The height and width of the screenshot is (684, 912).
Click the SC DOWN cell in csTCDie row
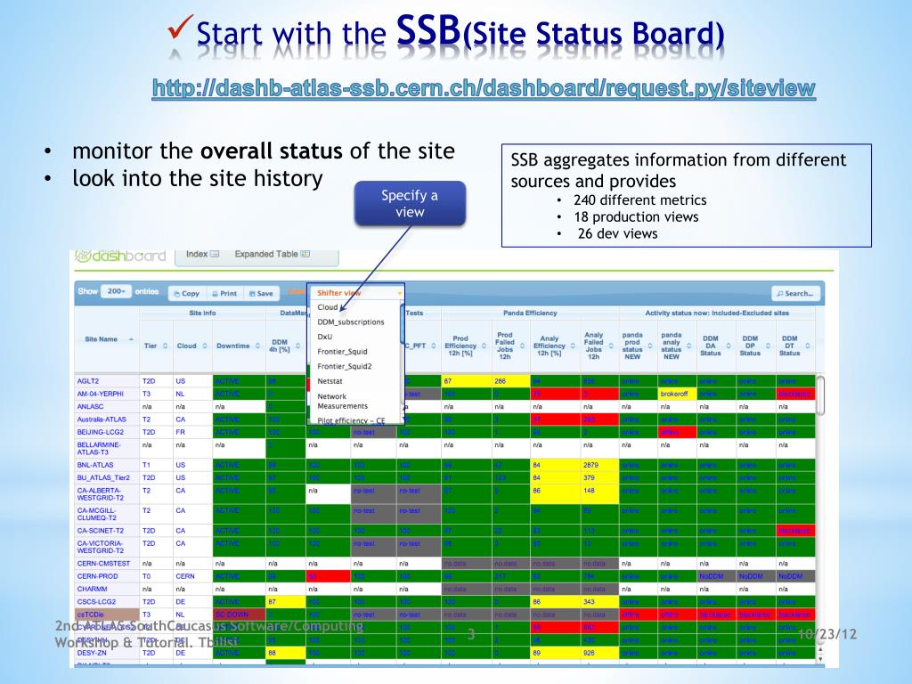pos(239,615)
